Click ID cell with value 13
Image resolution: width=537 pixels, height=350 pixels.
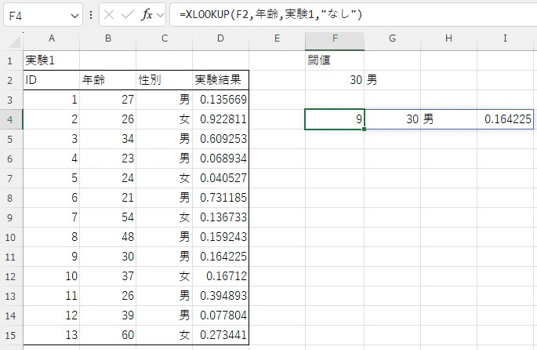pyautogui.click(x=52, y=335)
